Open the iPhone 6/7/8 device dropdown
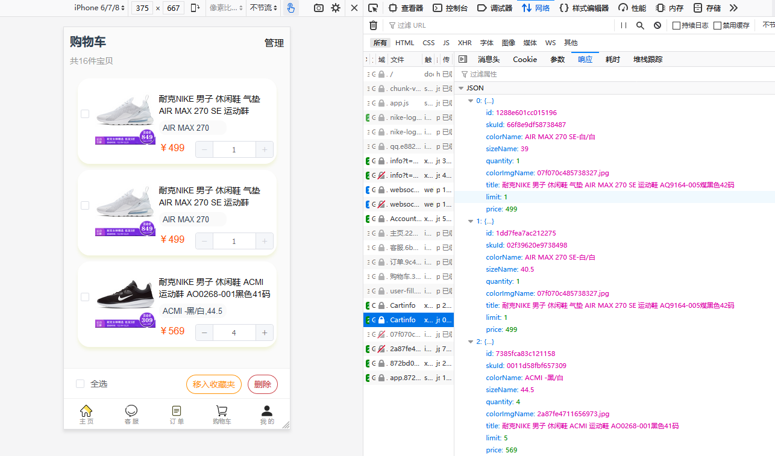Image resolution: width=775 pixels, height=456 pixels. tap(99, 8)
